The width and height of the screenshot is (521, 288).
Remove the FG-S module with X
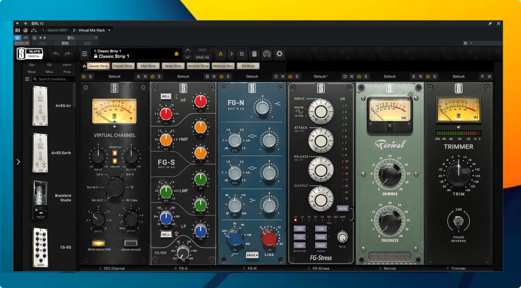point(214,76)
